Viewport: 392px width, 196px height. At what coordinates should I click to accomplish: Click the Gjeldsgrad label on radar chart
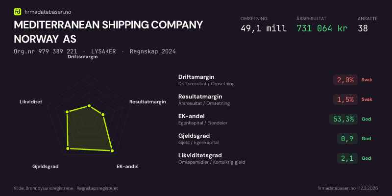tap(46, 167)
